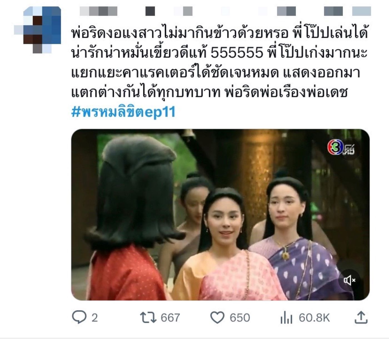View post analytics bar chart icon
Screen dimensions: 389x340
pyautogui.click(x=286, y=317)
